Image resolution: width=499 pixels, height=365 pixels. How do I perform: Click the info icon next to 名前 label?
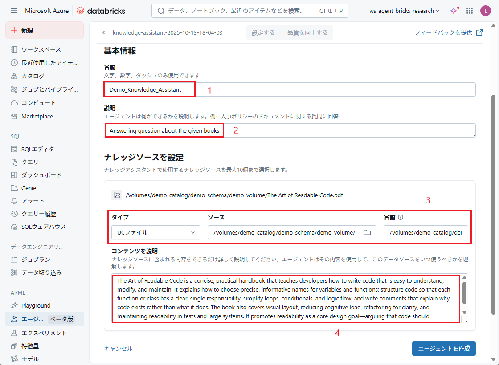click(x=400, y=218)
